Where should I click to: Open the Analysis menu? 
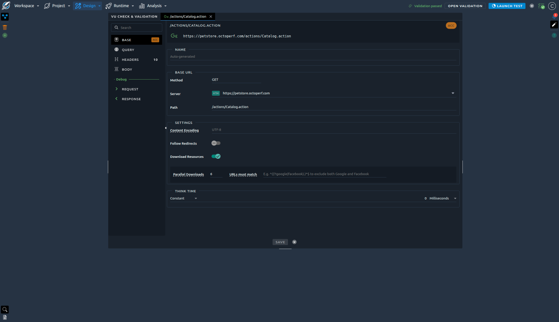pyautogui.click(x=152, y=6)
